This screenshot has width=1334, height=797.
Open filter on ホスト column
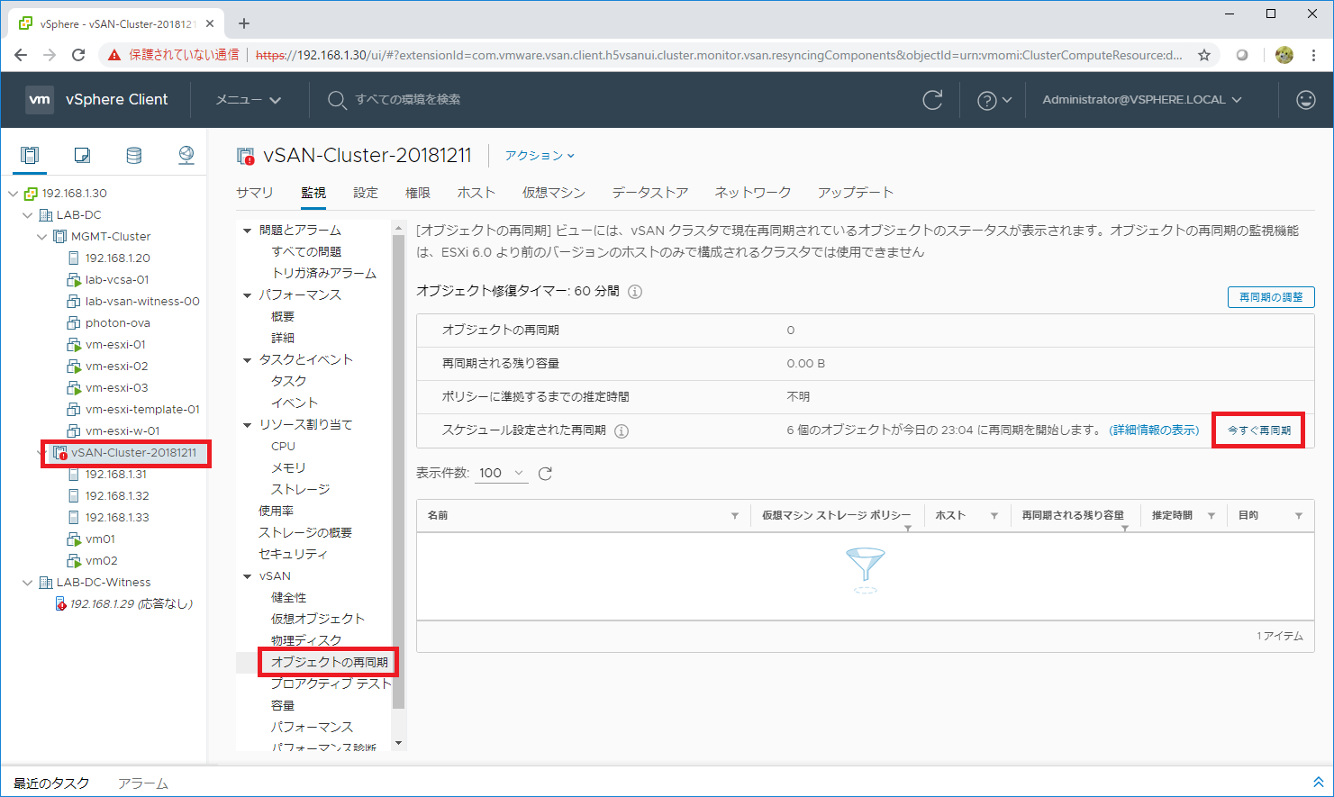tap(994, 516)
